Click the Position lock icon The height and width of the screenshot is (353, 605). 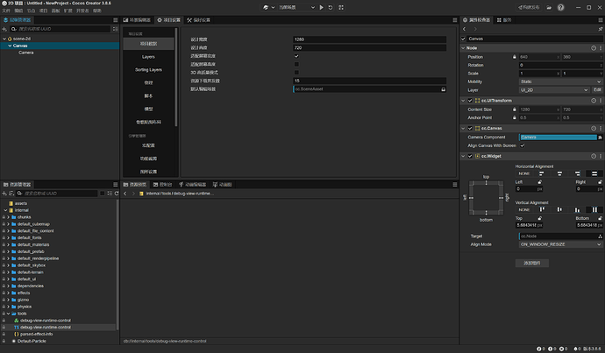point(515,57)
